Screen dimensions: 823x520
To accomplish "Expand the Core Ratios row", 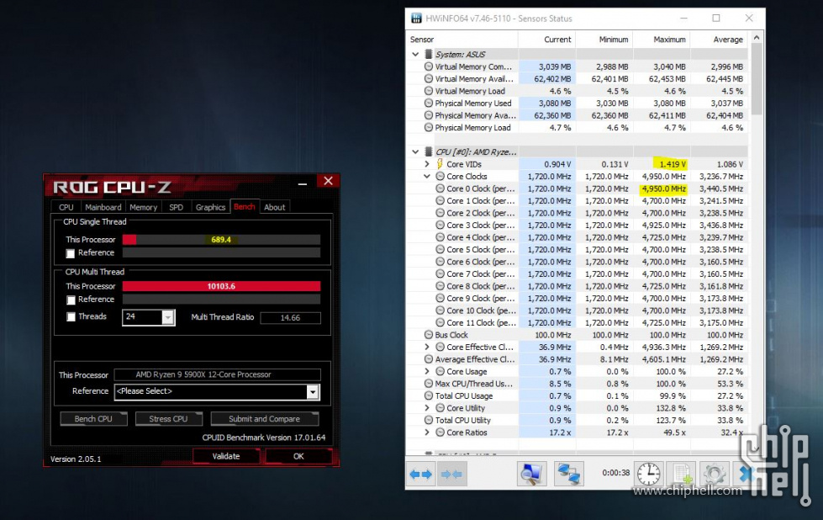I will pos(427,432).
